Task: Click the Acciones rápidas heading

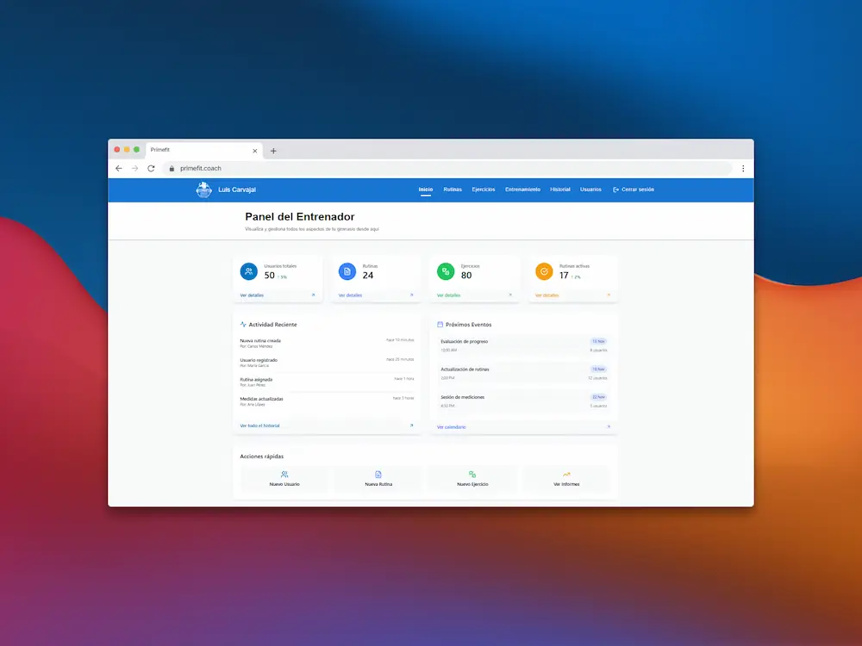Action: pos(262,457)
